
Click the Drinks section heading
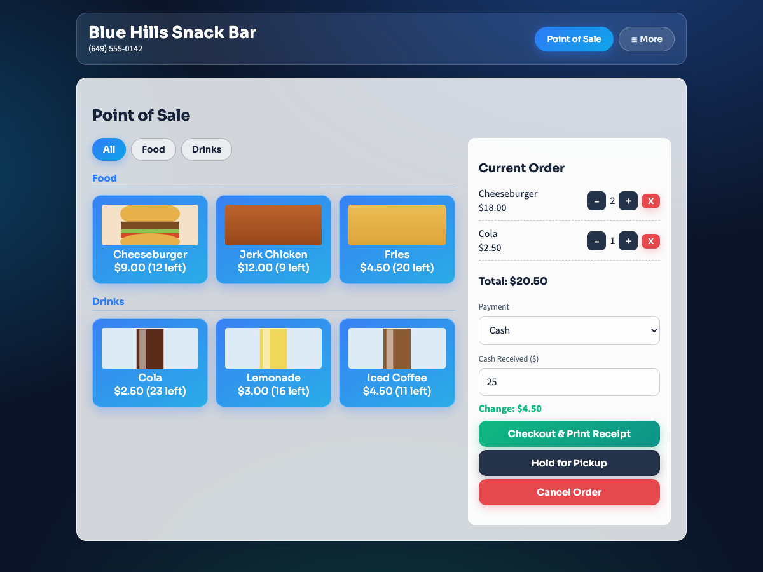(108, 301)
